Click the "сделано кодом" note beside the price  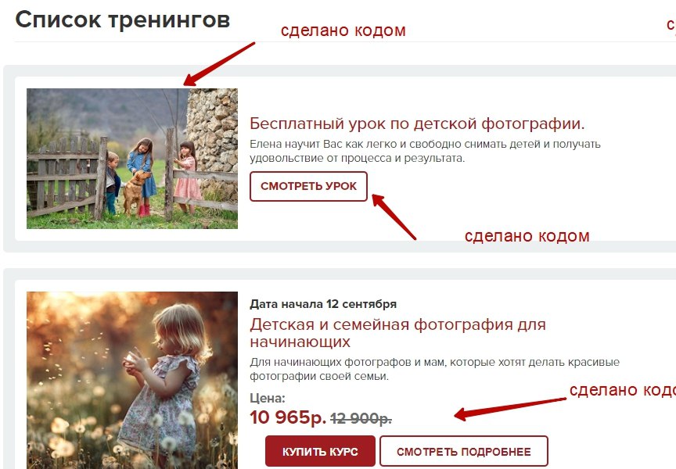click(623, 390)
